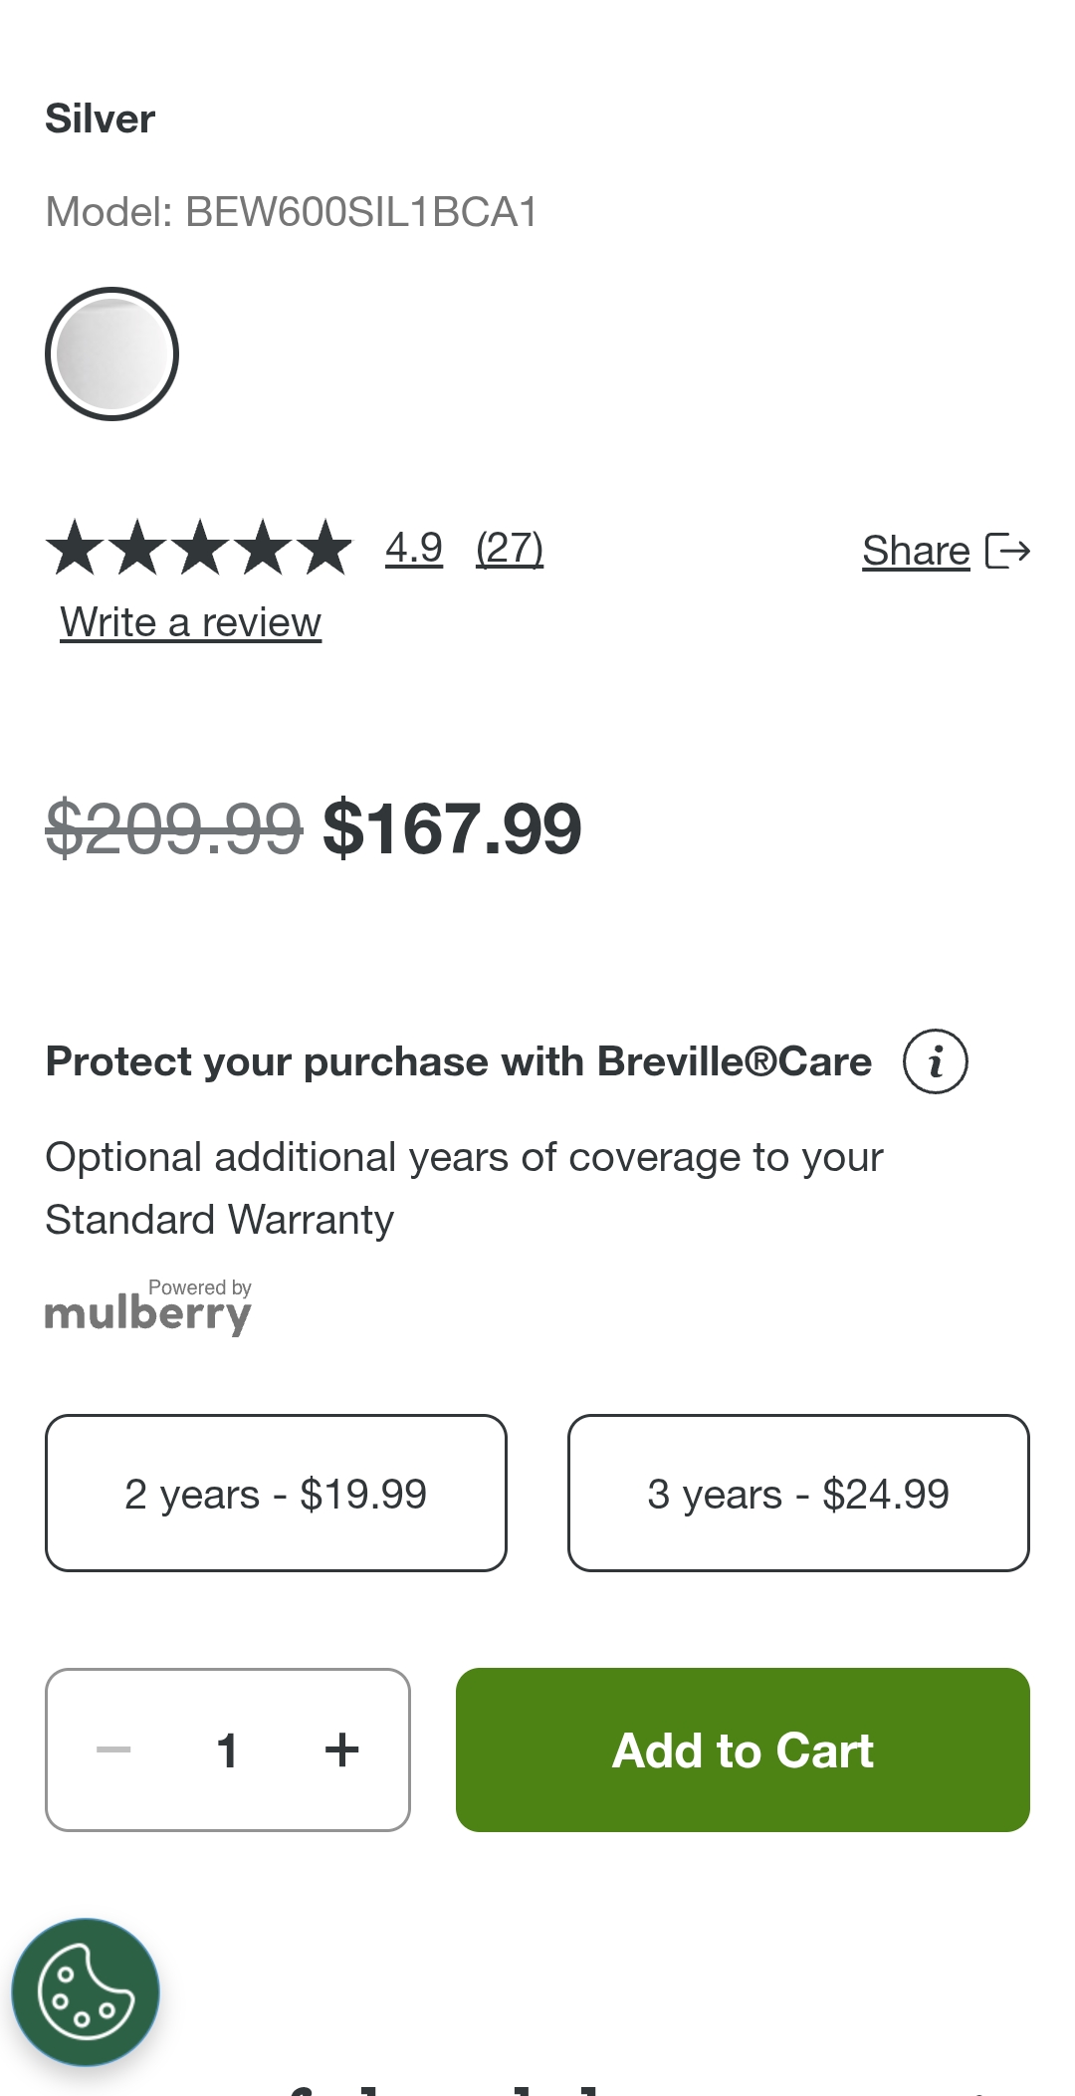The width and height of the screenshot is (1075, 2096).
Task: Decrease quantity with the minus icon
Action: tap(113, 1749)
